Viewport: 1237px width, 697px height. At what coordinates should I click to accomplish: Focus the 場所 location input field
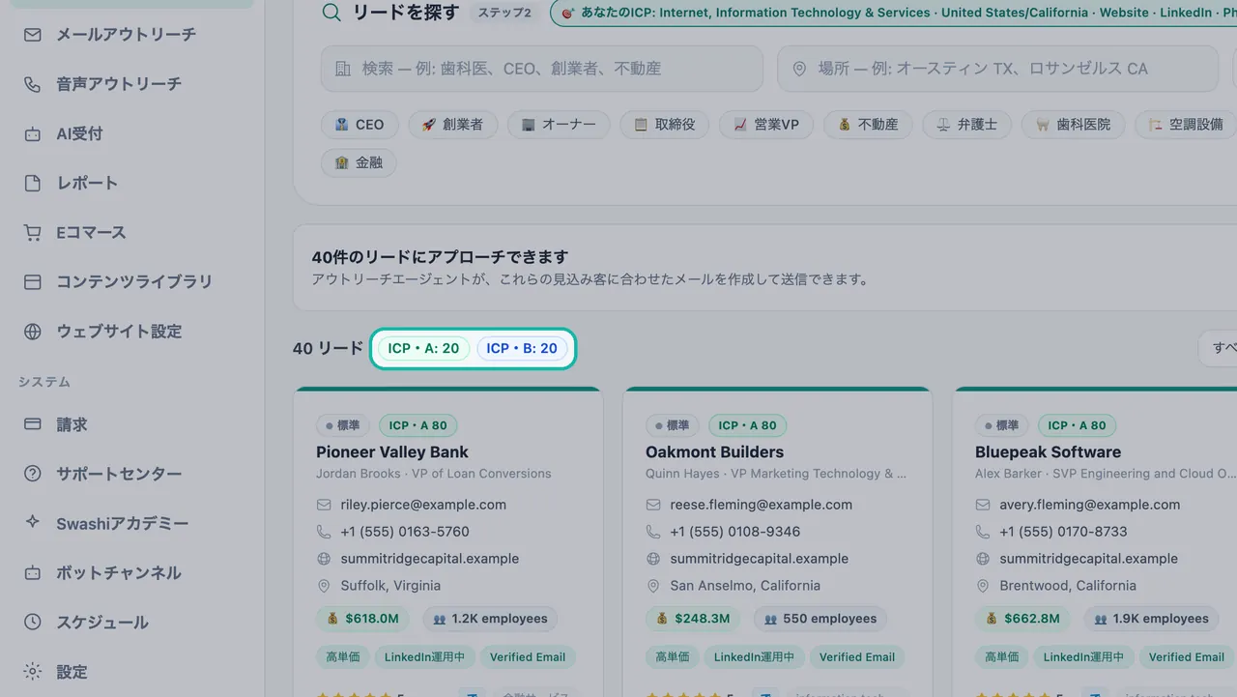pos(997,69)
